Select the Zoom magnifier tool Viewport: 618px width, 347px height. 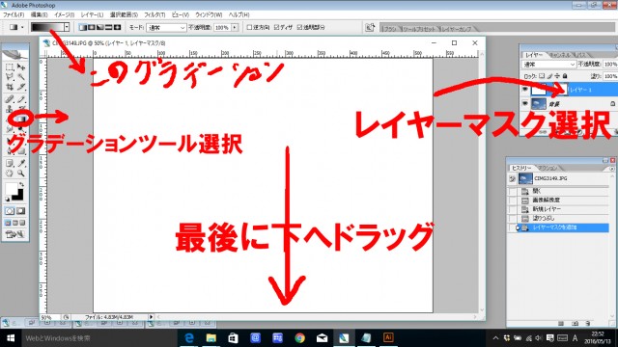tap(21, 173)
